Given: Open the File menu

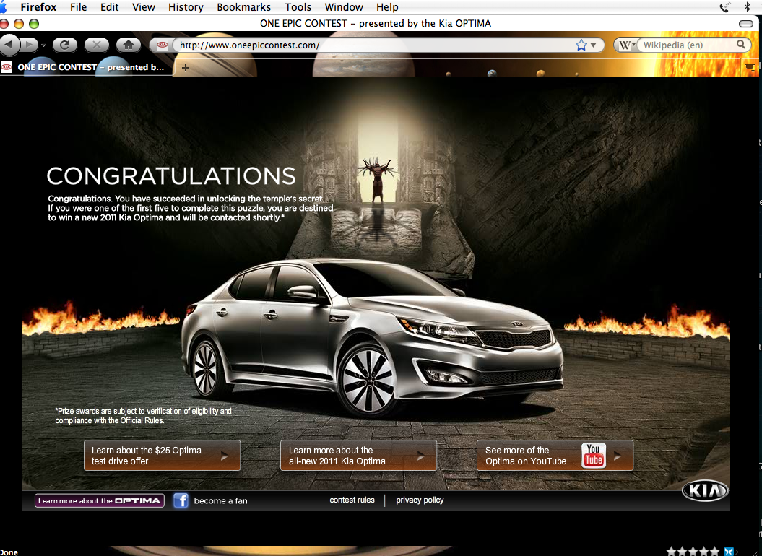Looking at the screenshot, I should 78,7.
